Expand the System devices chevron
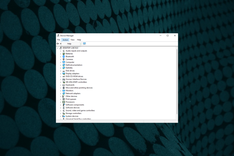The height and width of the screenshot is (156, 234). click(60, 116)
